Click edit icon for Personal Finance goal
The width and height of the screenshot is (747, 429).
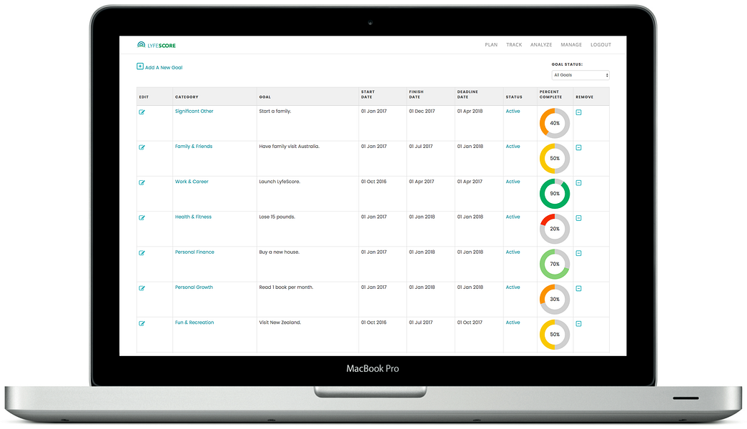pos(142,253)
